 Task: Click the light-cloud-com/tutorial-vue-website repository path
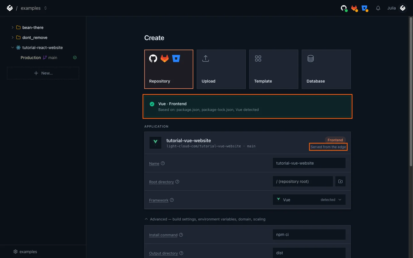(204, 146)
